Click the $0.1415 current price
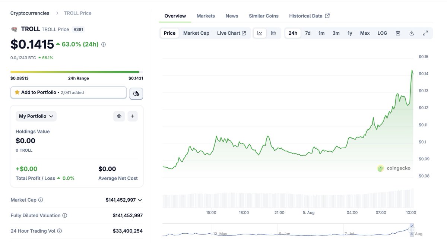 tap(32, 44)
